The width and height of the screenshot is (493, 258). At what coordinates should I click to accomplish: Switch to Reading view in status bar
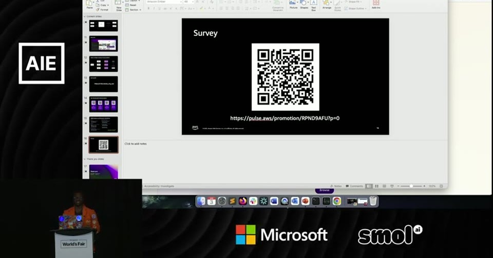[384, 186]
